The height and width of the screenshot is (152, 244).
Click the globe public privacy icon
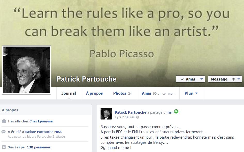[138, 117]
